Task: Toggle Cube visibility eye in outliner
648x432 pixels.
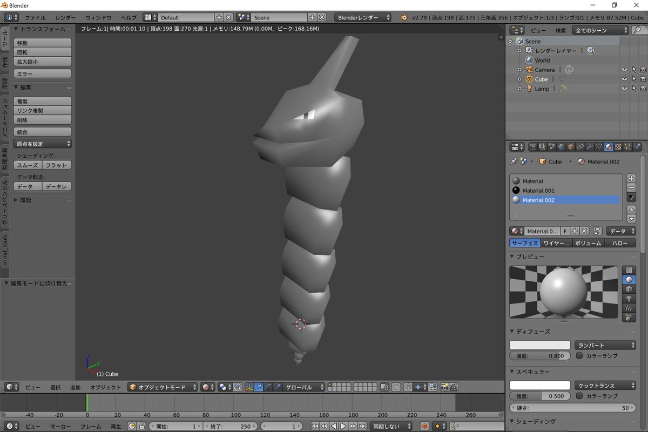Action: pos(625,79)
